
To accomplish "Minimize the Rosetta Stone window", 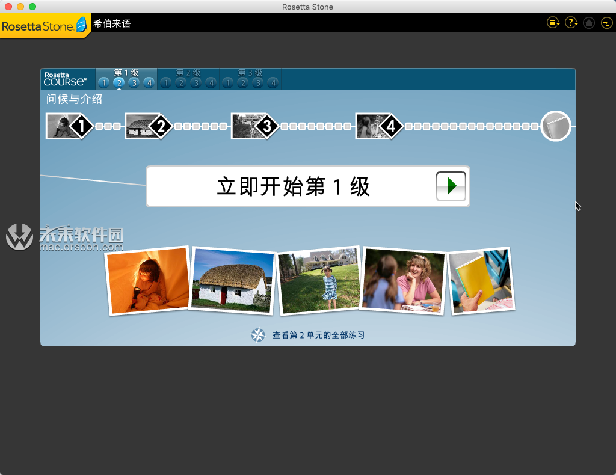I will [20, 6].
